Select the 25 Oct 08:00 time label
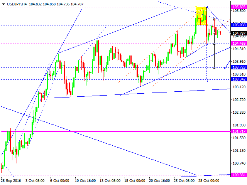 tap(184, 181)
